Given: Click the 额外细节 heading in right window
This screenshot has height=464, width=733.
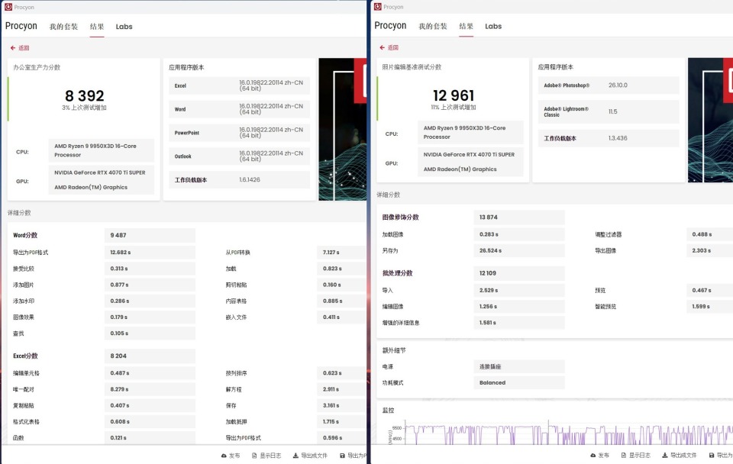Looking at the screenshot, I should point(394,350).
